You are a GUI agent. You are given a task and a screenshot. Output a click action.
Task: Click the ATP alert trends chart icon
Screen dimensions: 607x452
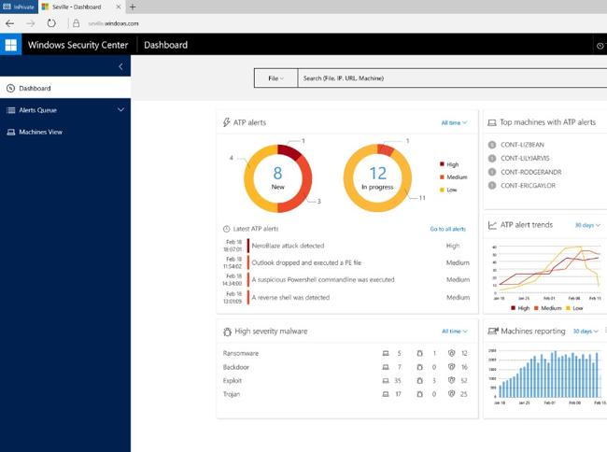coord(492,225)
